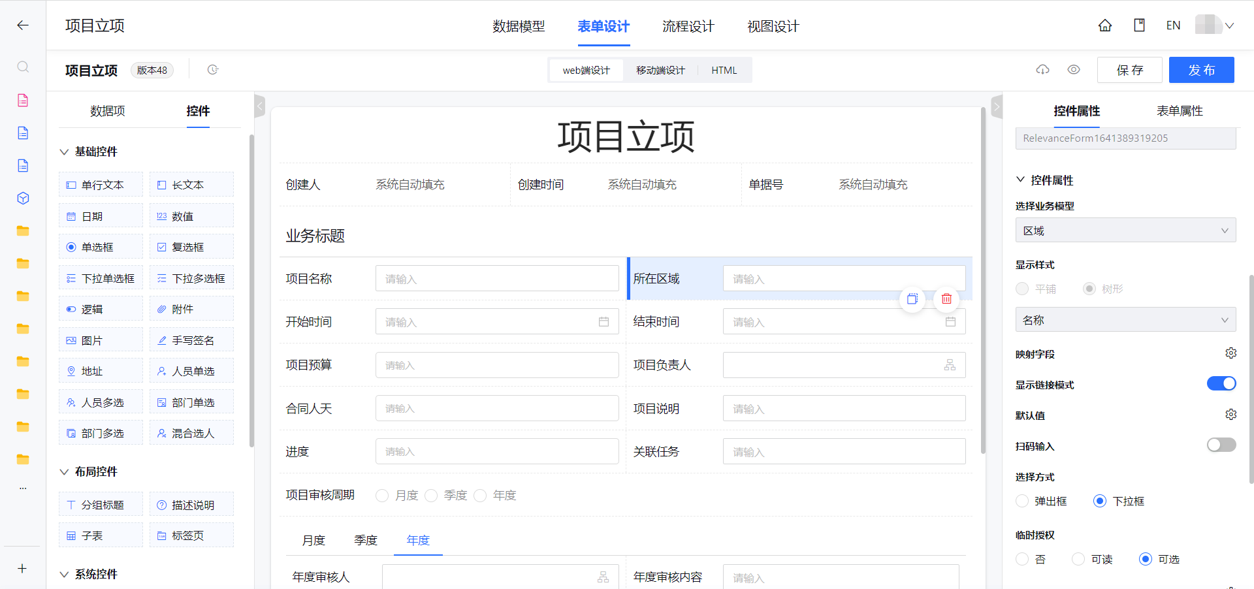Open the 选择业务模型 dropdown showing 区域
Image resolution: width=1254 pixels, height=589 pixels.
(1125, 231)
